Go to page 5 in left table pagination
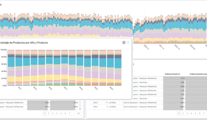207x120 pixels. point(61,113)
